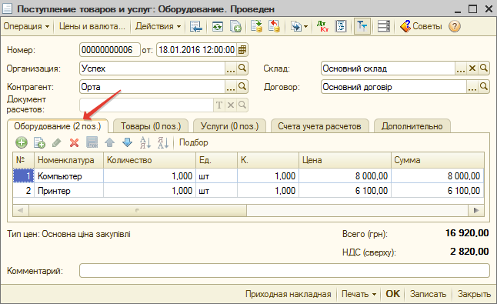
Task: Print Приходная накладная
Action: (x=288, y=294)
